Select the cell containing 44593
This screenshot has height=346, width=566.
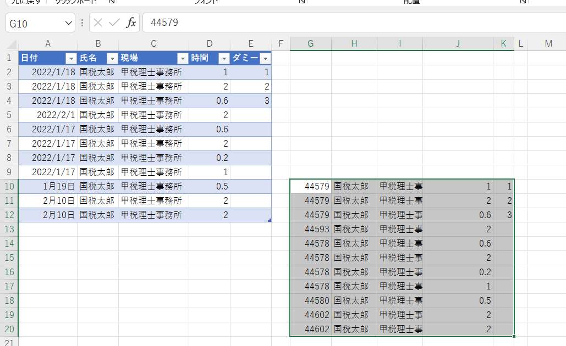tap(311, 229)
